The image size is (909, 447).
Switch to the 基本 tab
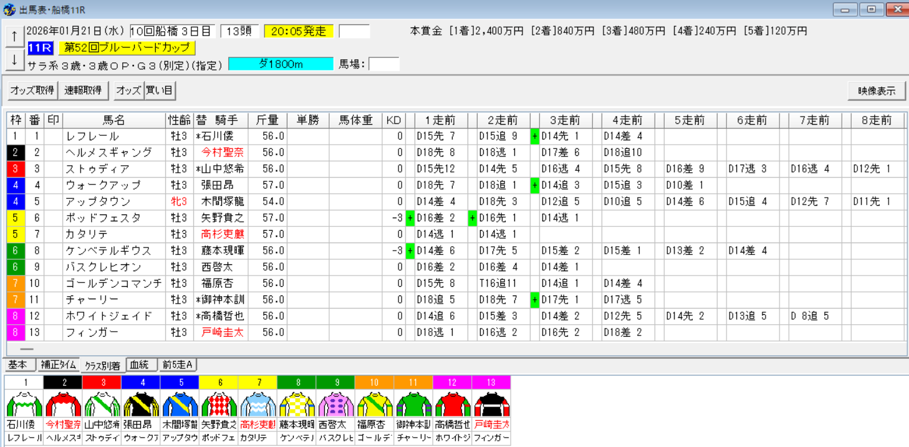coord(19,365)
